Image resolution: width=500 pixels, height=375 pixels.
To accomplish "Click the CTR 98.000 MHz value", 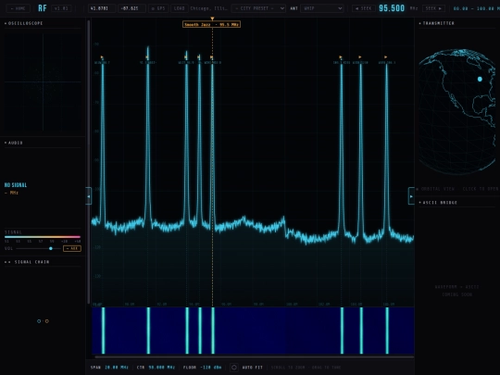I will (162, 368).
